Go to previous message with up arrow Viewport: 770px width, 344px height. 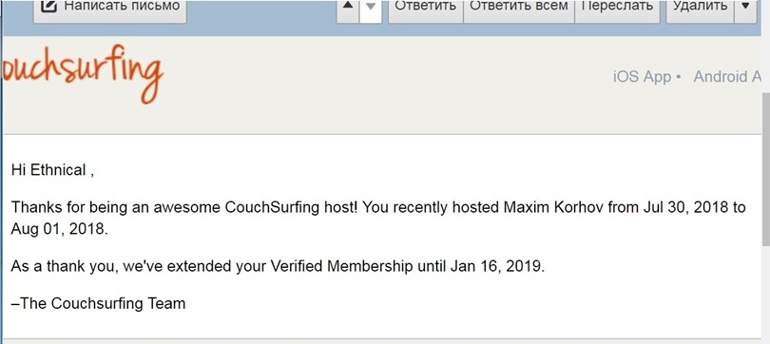(x=348, y=7)
